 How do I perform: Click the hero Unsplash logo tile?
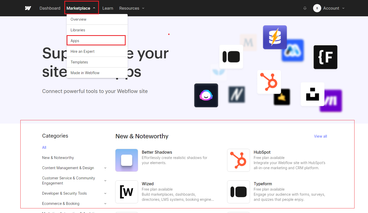[x=313, y=94]
